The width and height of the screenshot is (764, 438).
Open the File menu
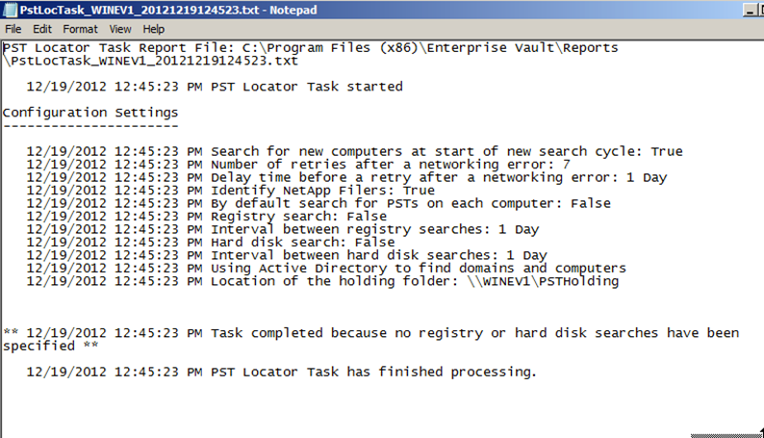[13, 29]
